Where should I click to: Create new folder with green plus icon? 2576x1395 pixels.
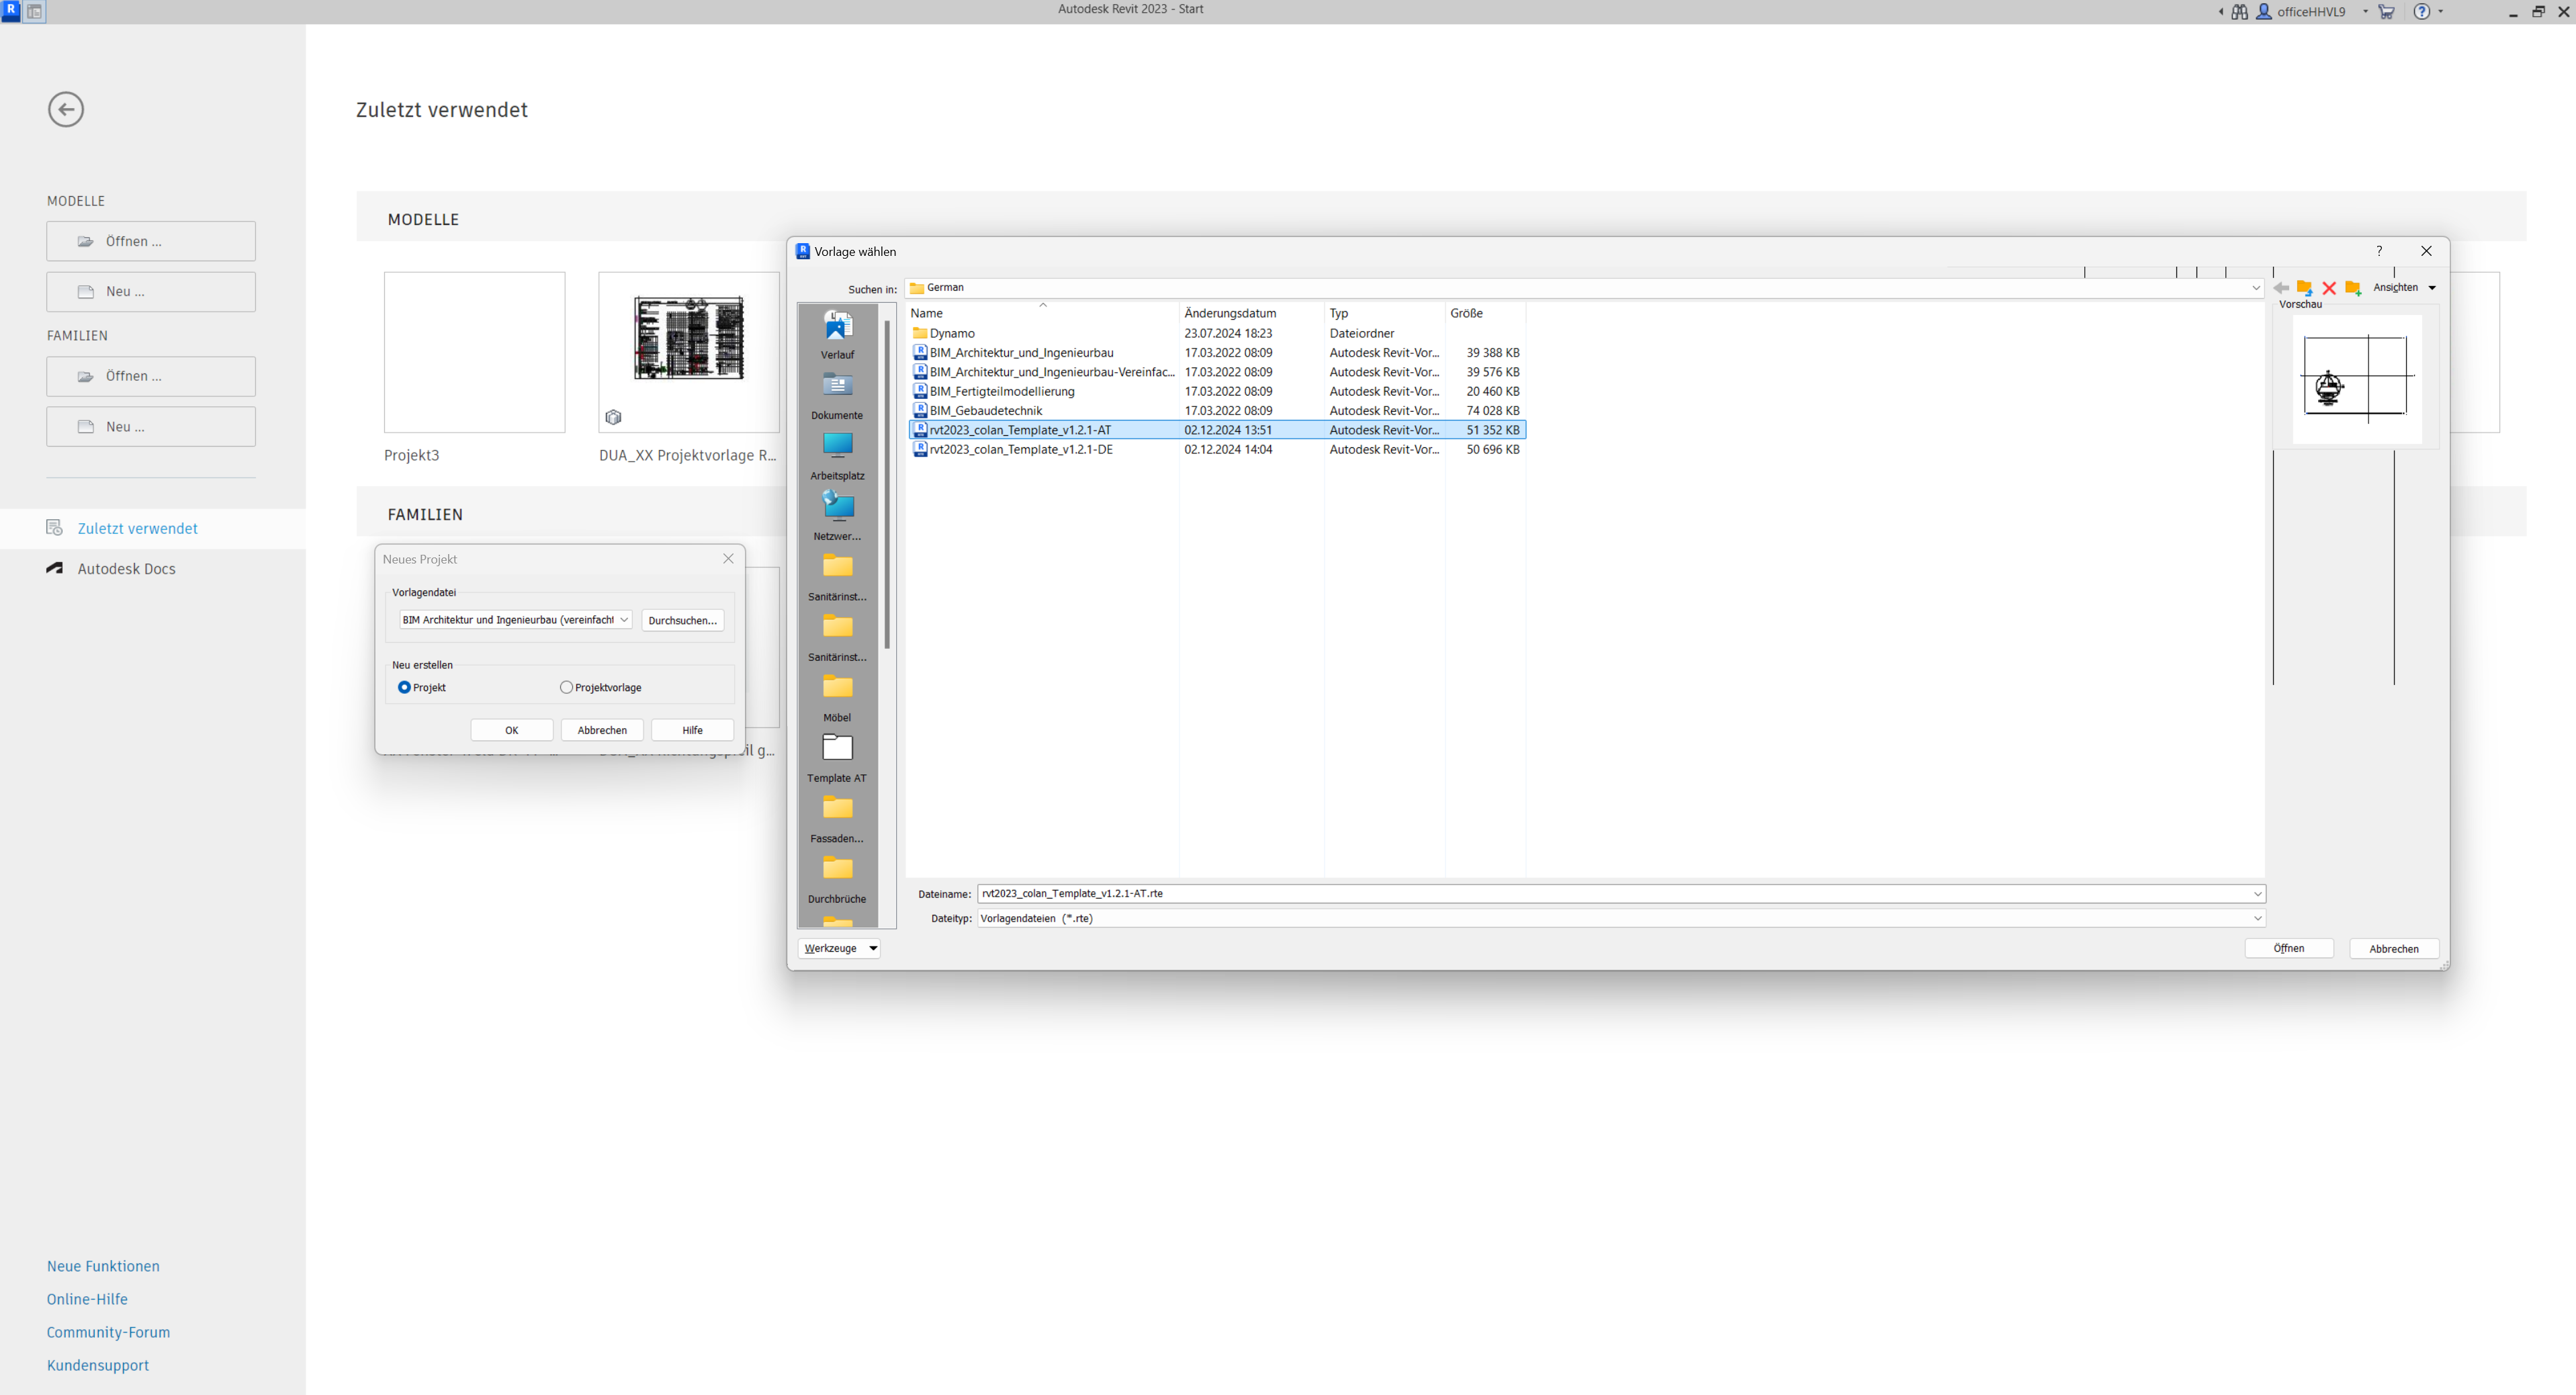click(x=2353, y=288)
